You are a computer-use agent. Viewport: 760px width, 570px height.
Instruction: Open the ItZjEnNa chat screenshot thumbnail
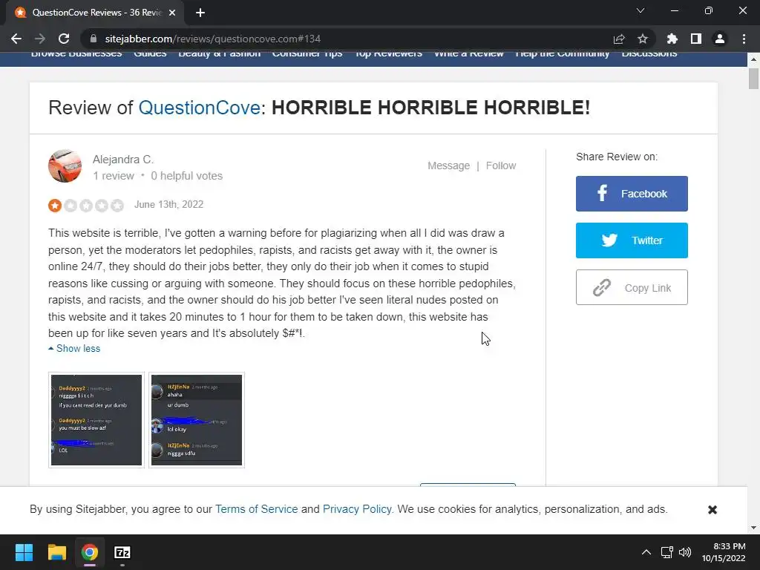click(196, 420)
